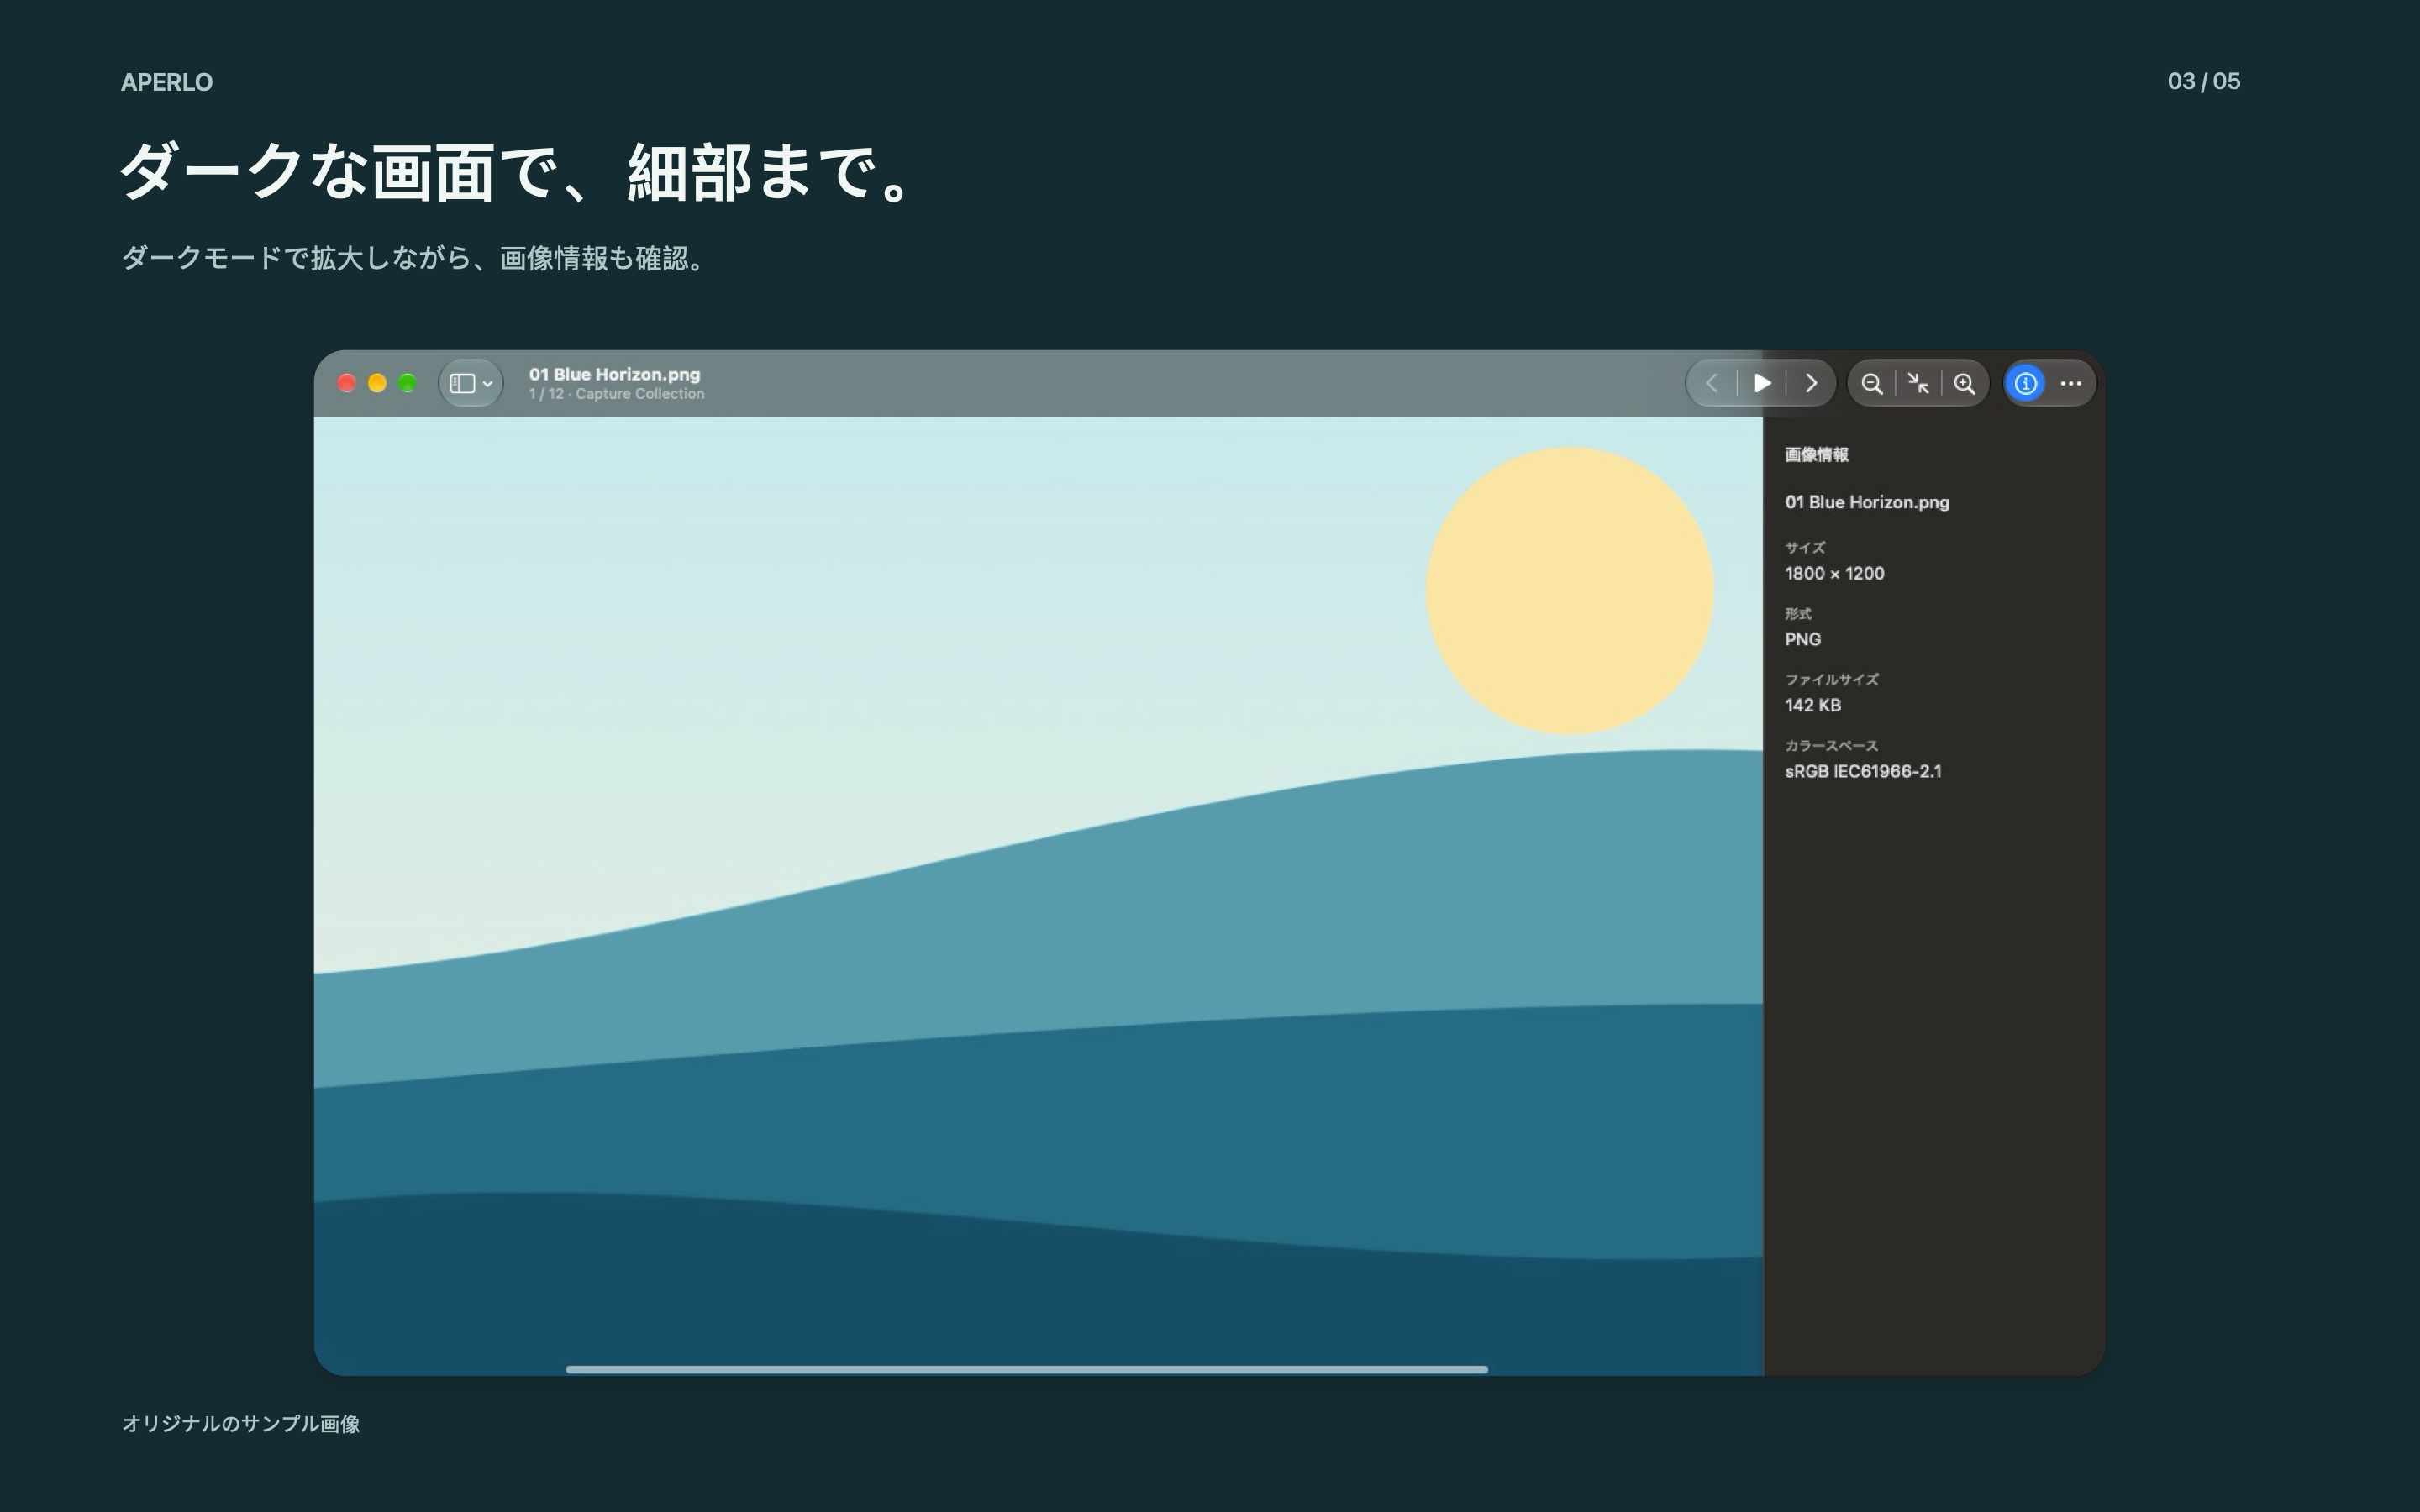Zoom in with the magnifier plus icon
Screen dimensions: 2420x1512
tap(1965, 384)
